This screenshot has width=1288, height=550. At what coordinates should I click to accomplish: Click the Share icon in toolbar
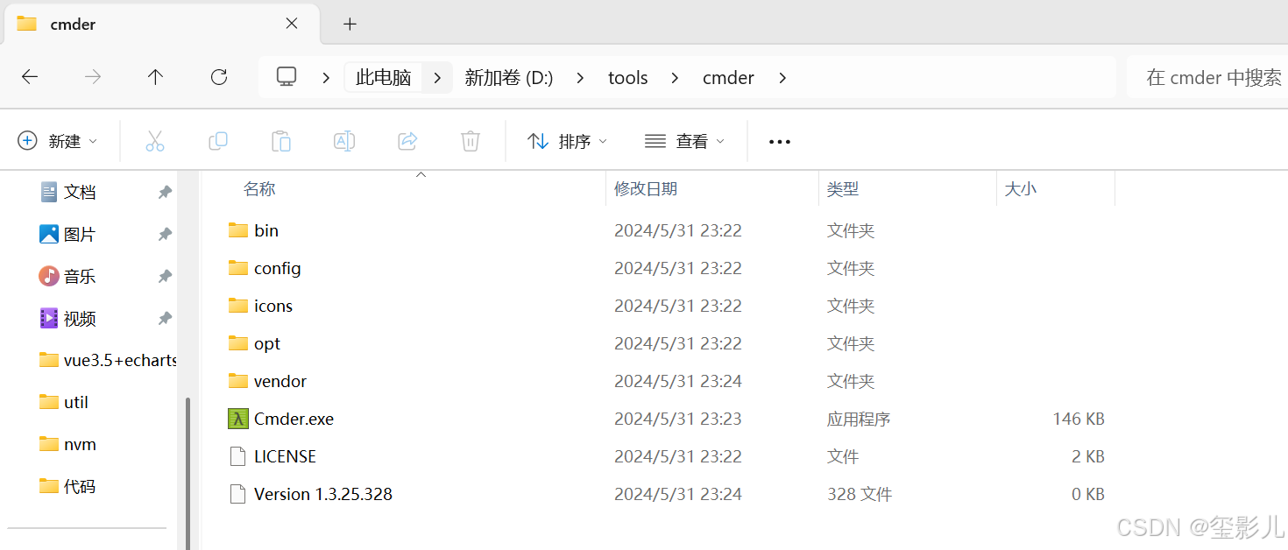point(407,141)
